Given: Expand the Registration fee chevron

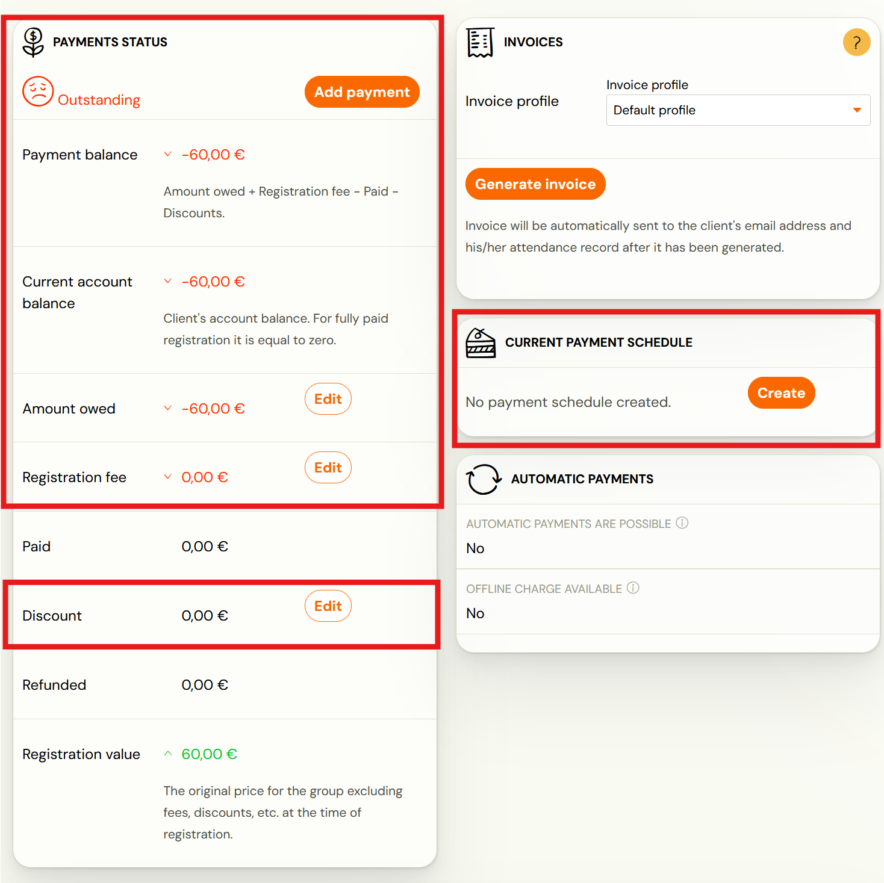Looking at the screenshot, I should 168,477.
